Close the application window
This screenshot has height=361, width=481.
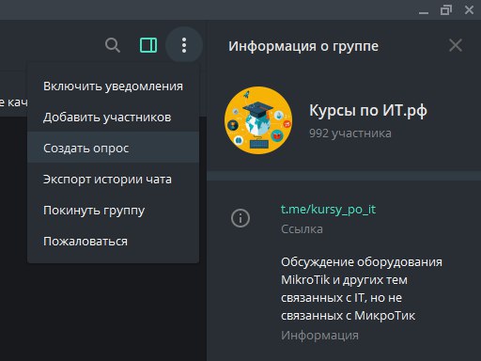(469, 10)
